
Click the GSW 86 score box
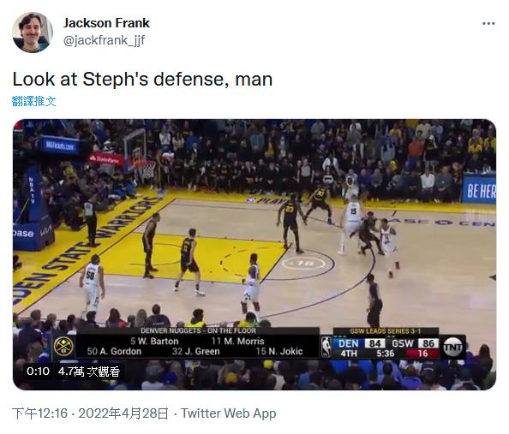click(415, 343)
